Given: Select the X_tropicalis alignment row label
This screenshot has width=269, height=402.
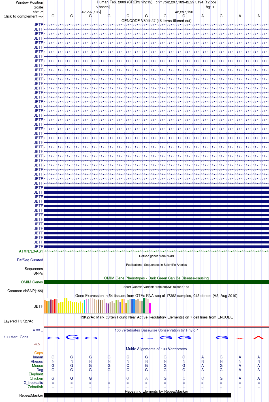Looking at the screenshot, I should 33,382.
